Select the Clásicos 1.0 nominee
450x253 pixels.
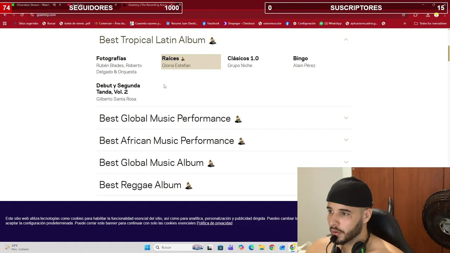[243, 58]
